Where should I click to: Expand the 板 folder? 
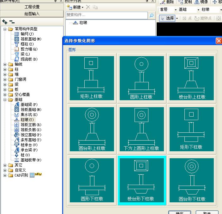coord(5,90)
